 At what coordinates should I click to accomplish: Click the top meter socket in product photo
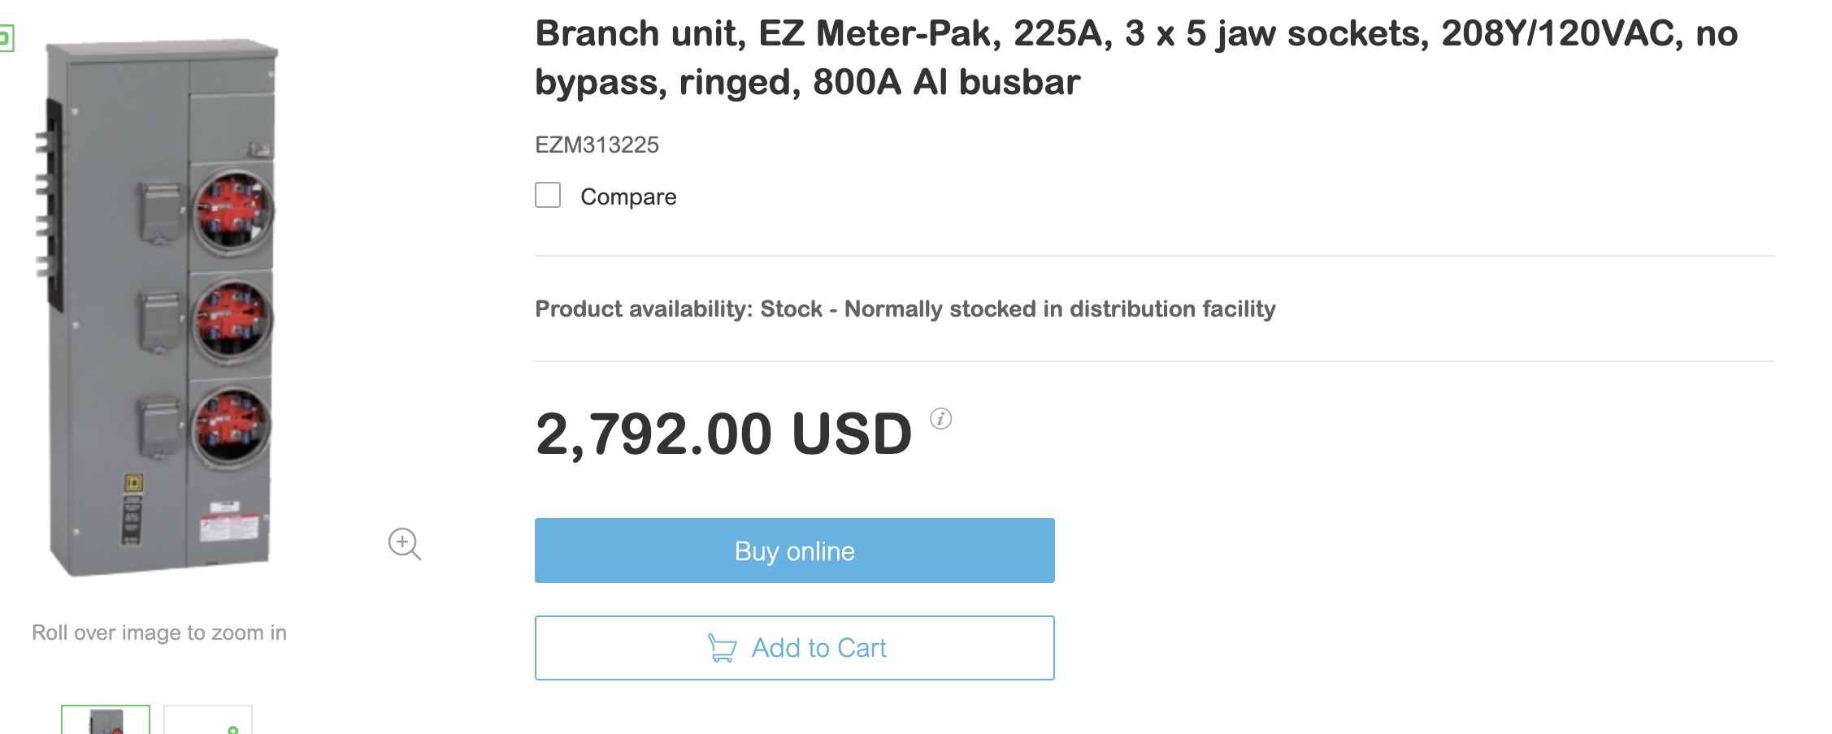232,209
